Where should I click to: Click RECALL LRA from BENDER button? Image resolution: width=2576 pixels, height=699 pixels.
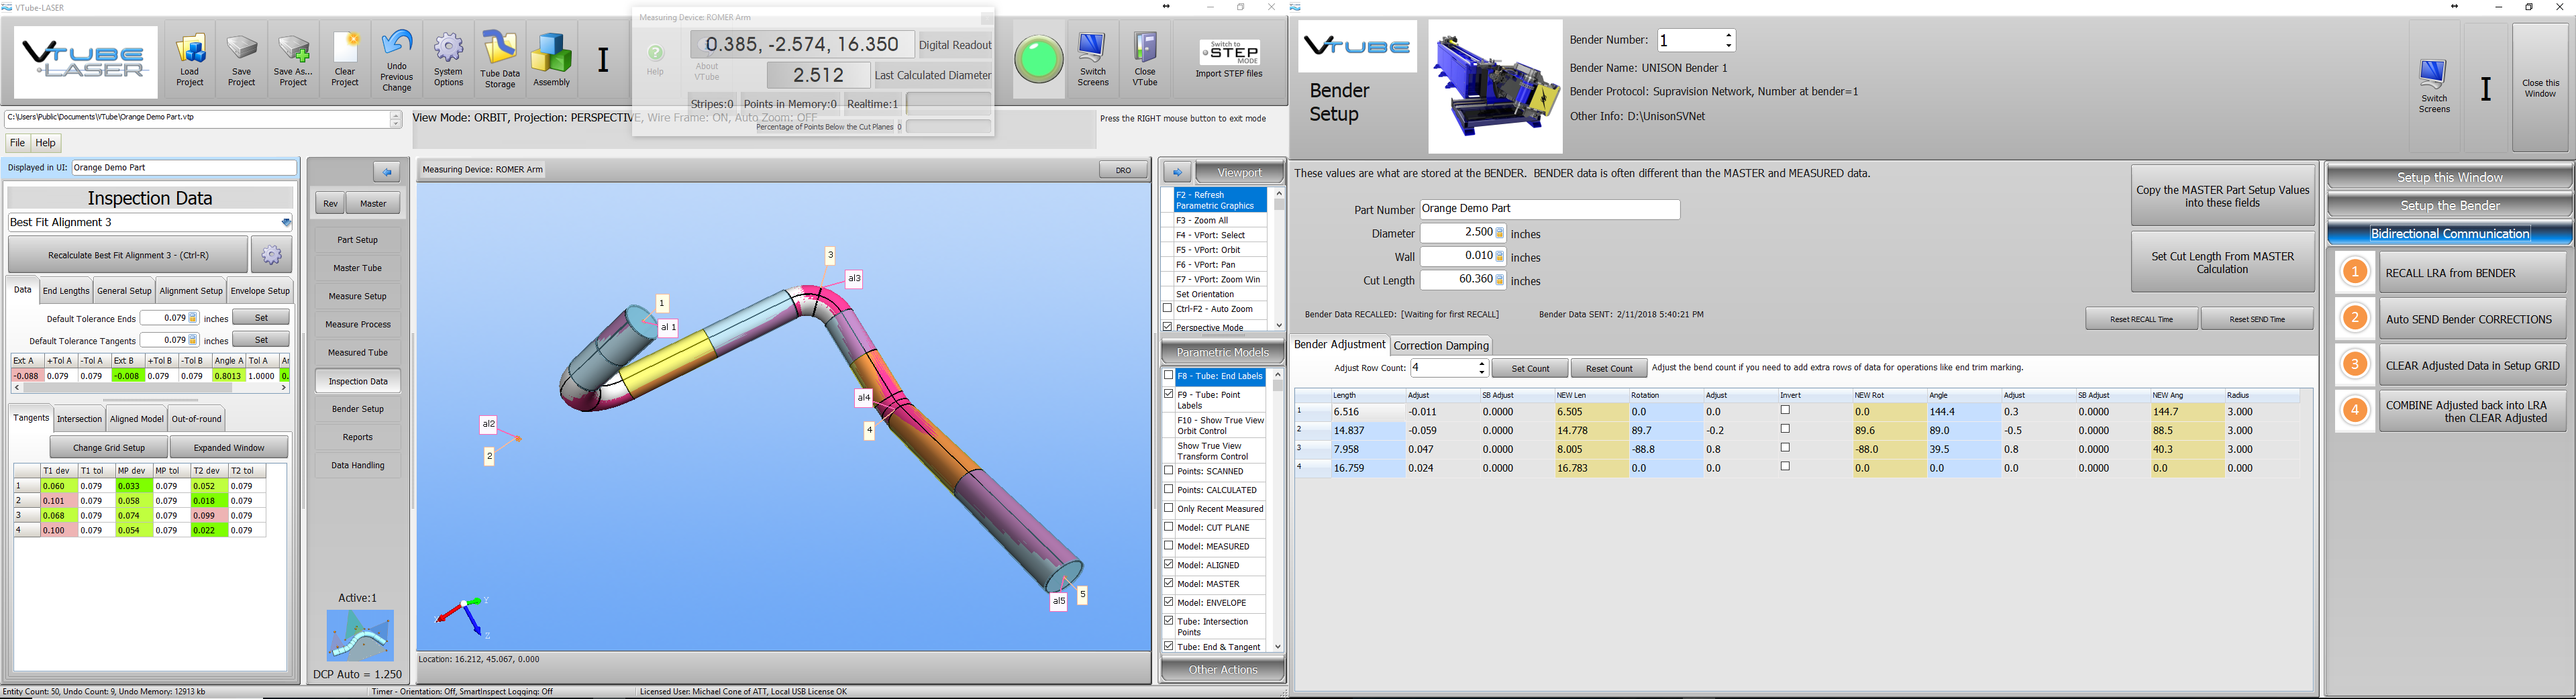click(x=2470, y=273)
